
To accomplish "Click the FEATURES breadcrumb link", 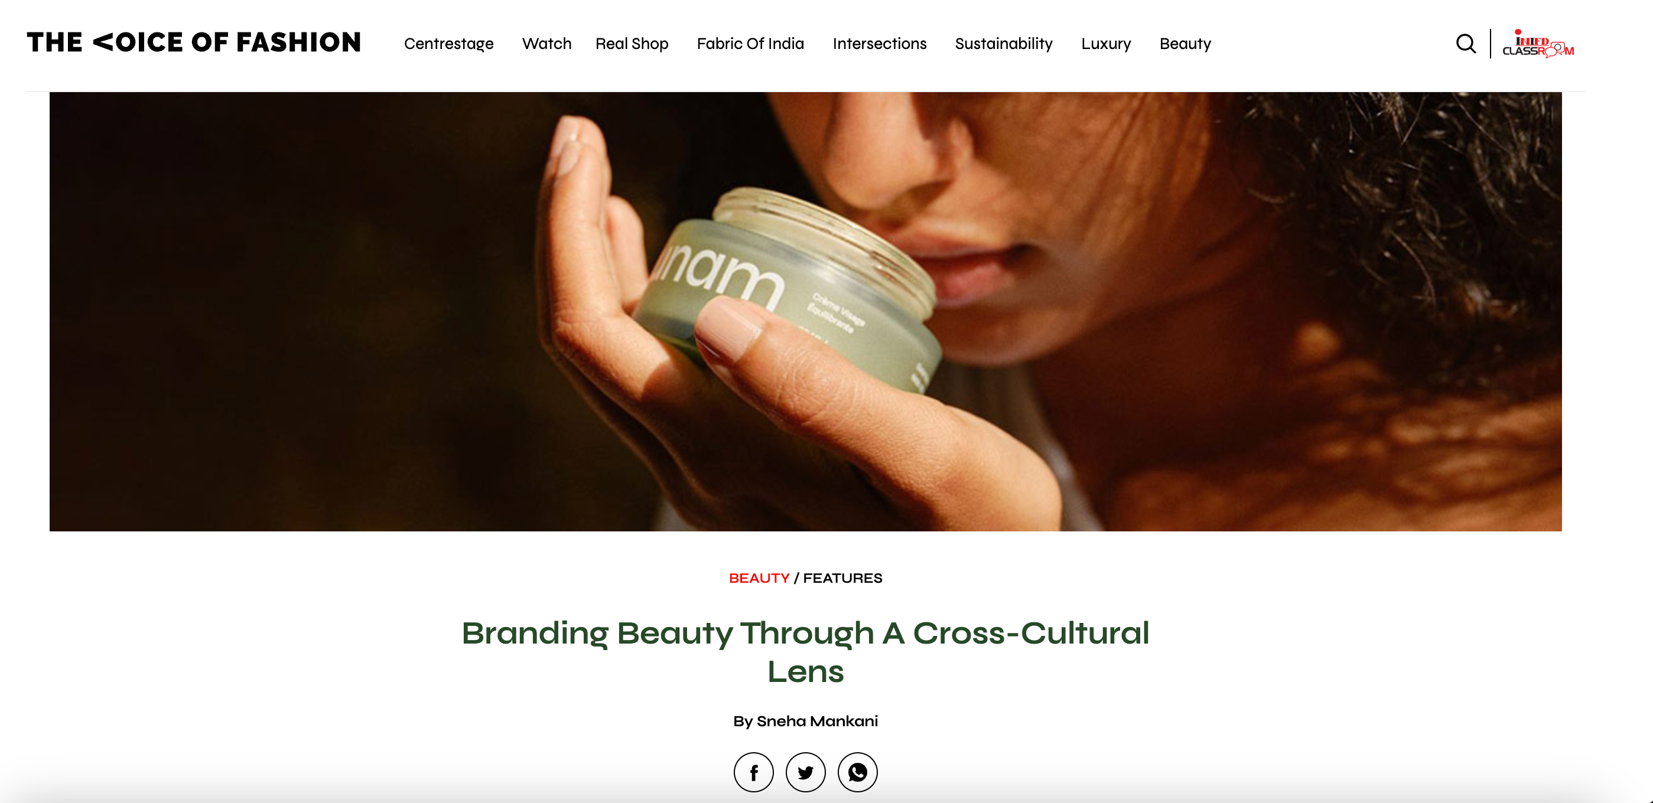I will click(842, 578).
